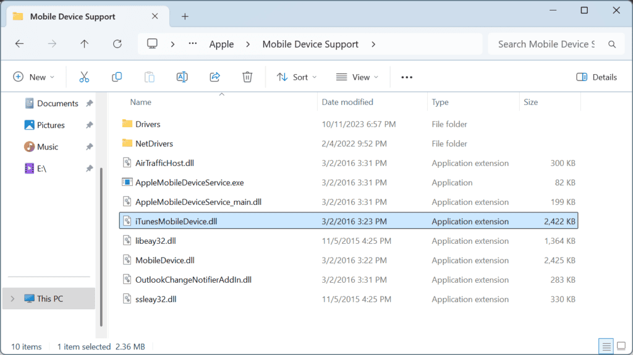Screen dimensions: 633x355
Task: Click the Drivers folder icon
Action: tap(127, 123)
